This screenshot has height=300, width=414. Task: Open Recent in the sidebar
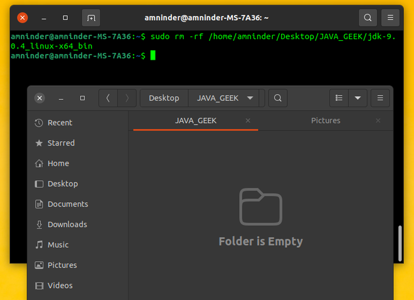pyautogui.click(x=78, y=123)
